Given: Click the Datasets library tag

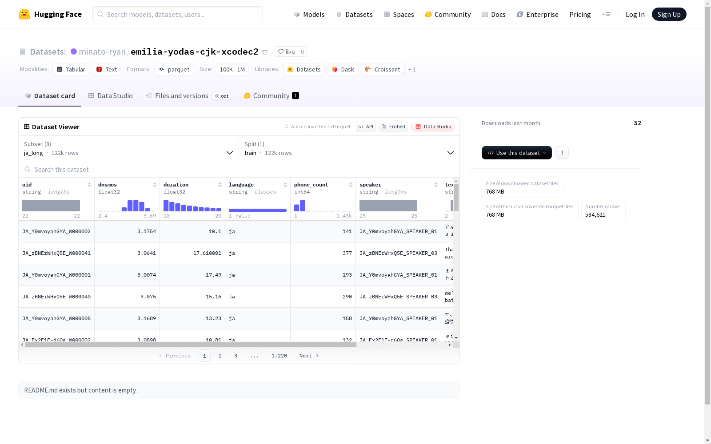Looking at the screenshot, I should point(304,69).
